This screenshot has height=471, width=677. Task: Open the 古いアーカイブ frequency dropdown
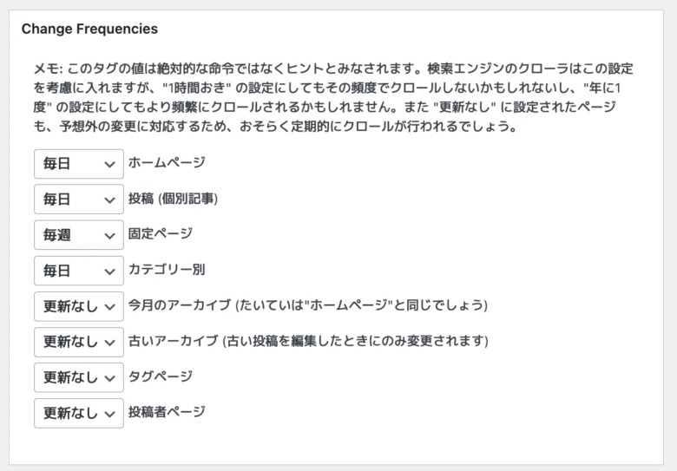tap(79, 342)
